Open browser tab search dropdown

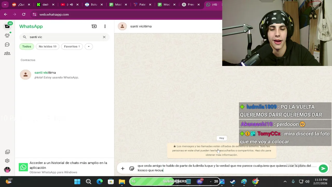pos(5,4)
